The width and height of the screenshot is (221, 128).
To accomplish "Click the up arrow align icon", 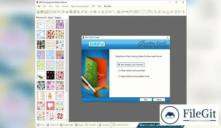I will point(176,12).
